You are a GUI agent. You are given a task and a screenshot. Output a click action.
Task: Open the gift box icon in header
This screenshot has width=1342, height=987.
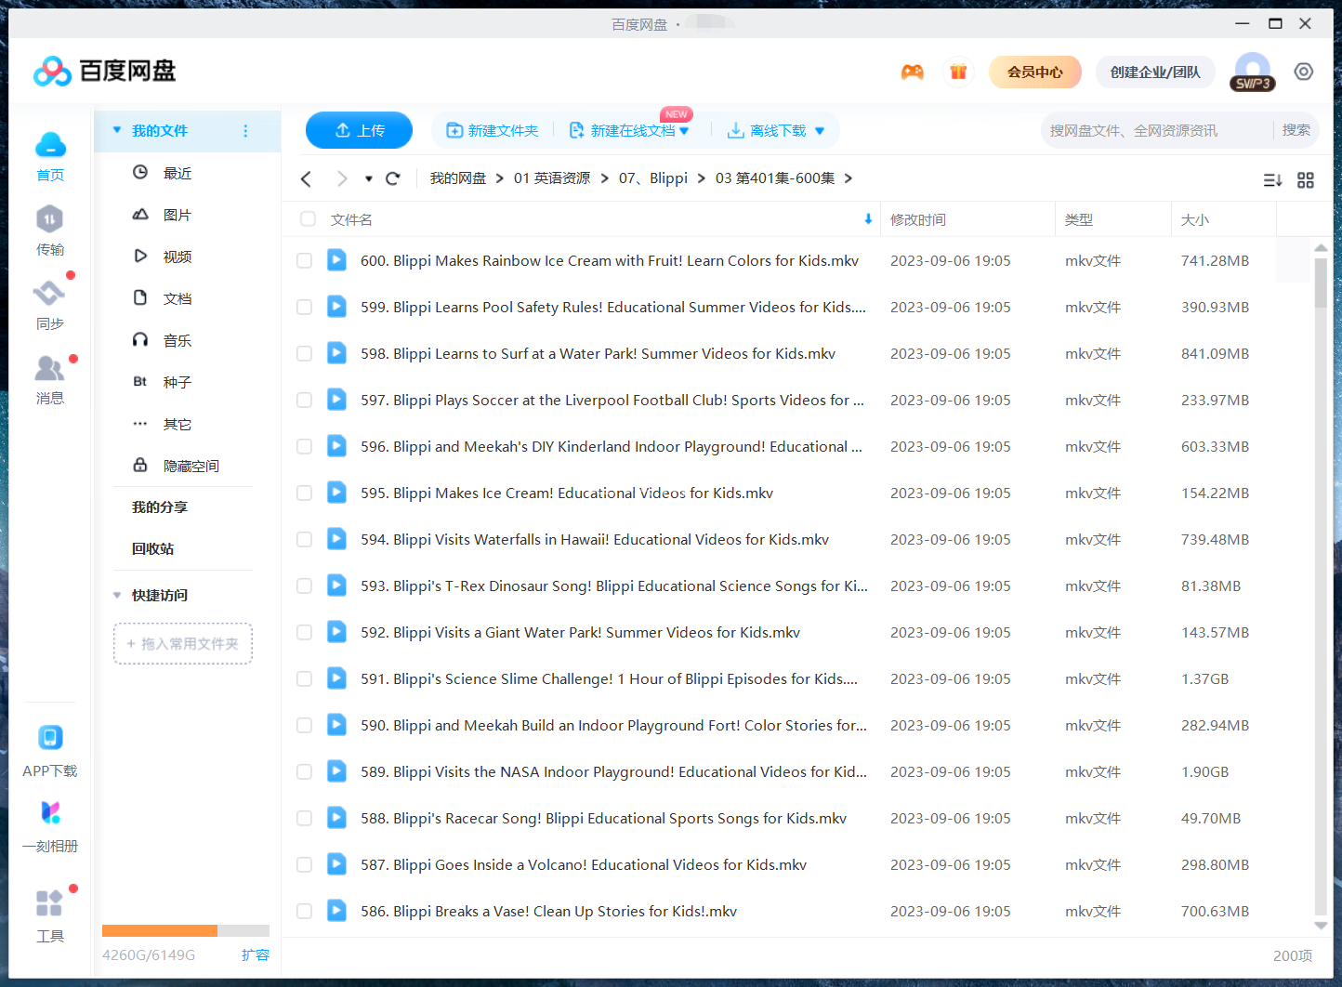click(x=958, y=72)
